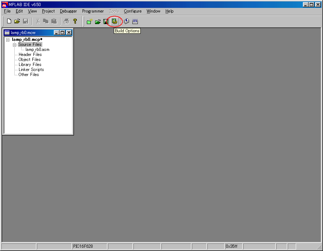This screenshot has width=323, height=251.
Task: Create a new file with the toolbar icon
Action: [x=9, y=21]
